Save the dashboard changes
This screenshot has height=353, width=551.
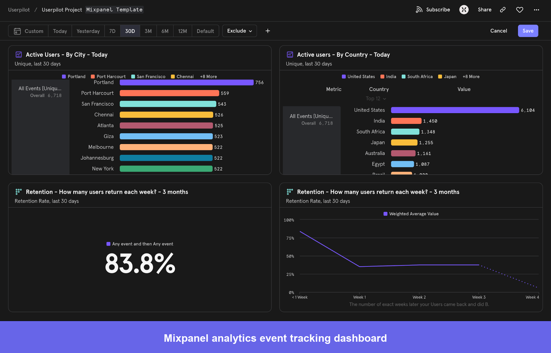coord(528,31)
